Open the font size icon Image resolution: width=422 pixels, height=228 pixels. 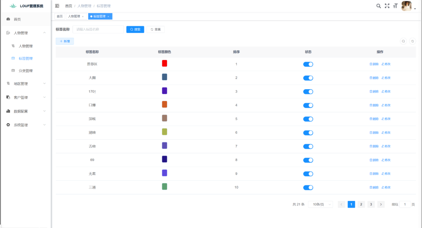coord(395,6)
